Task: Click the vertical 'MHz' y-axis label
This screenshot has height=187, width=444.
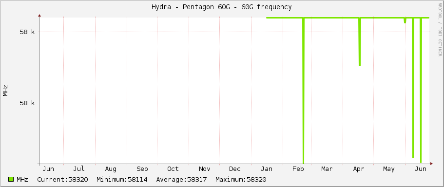Action: [x=5, y=91]
